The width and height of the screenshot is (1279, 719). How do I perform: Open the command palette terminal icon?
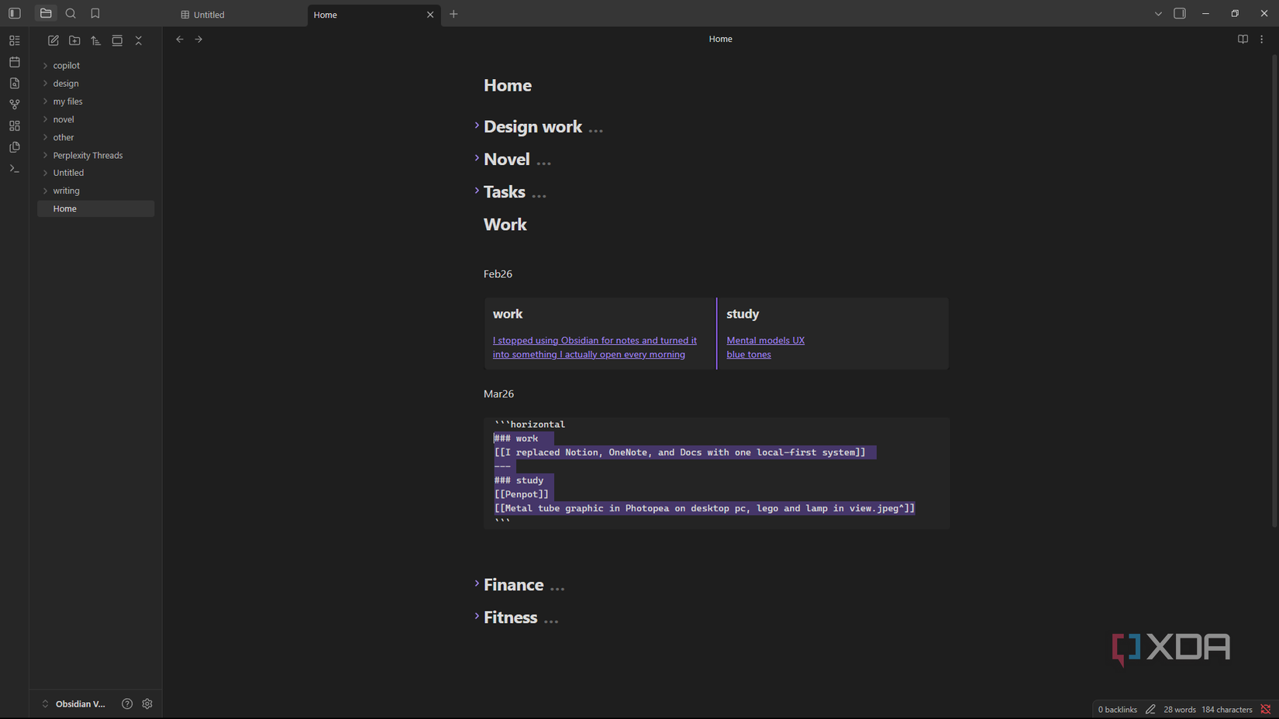click(15, 168)
